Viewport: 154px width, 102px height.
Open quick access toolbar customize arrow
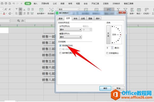point(21,3)
